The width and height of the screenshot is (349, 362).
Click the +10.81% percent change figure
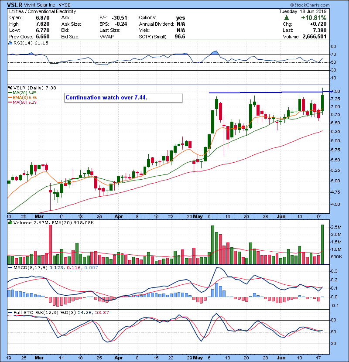click(x=314, y=18)
